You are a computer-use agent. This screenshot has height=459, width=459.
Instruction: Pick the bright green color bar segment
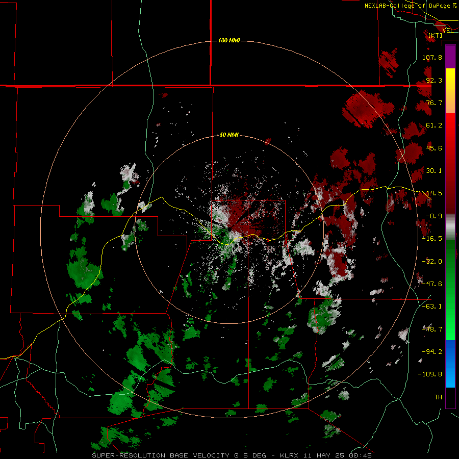[450, 290]
